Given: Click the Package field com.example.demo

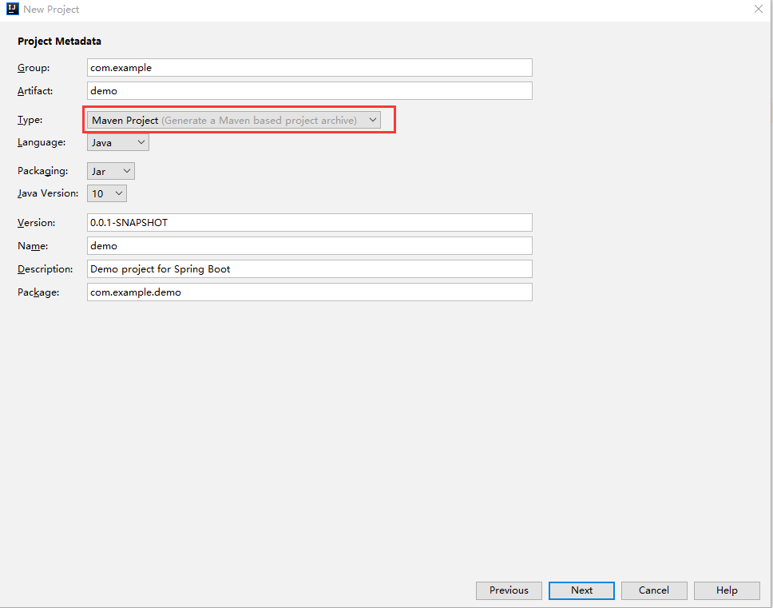Looking at the screenshot, I should 310,292.
